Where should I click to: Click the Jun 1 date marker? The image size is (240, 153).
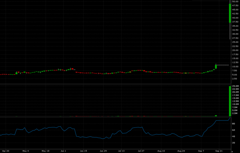(64, 151)
